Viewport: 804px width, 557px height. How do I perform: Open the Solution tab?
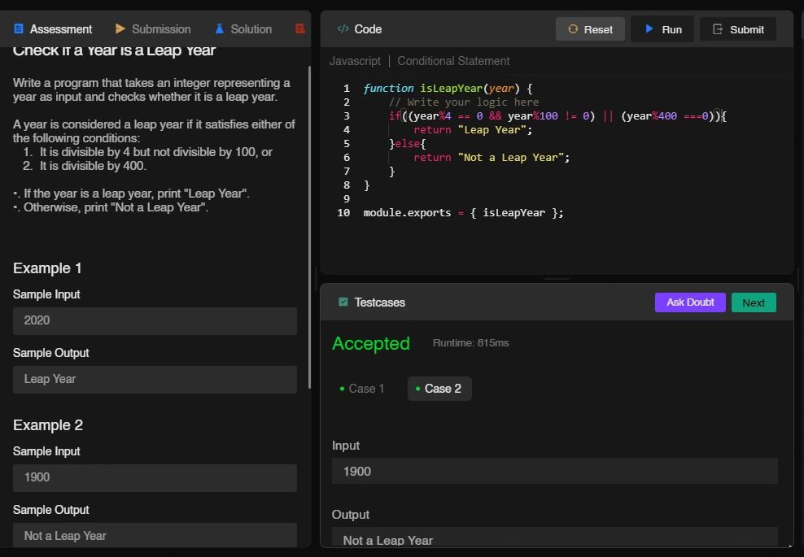coord(243,29)
